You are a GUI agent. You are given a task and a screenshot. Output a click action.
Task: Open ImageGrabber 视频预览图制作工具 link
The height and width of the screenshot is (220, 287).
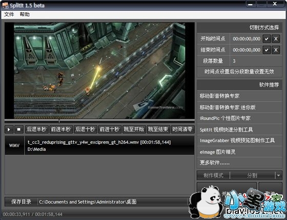pos(239,141)
